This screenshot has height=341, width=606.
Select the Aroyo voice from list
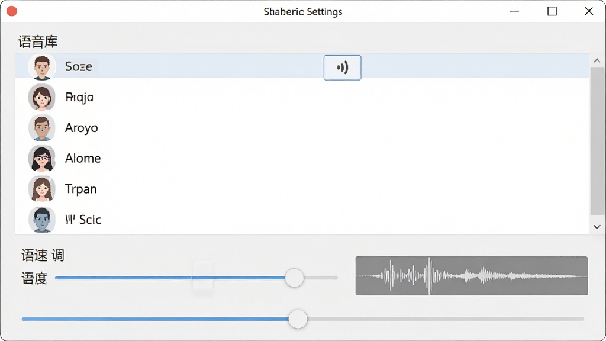pos(302,128)
